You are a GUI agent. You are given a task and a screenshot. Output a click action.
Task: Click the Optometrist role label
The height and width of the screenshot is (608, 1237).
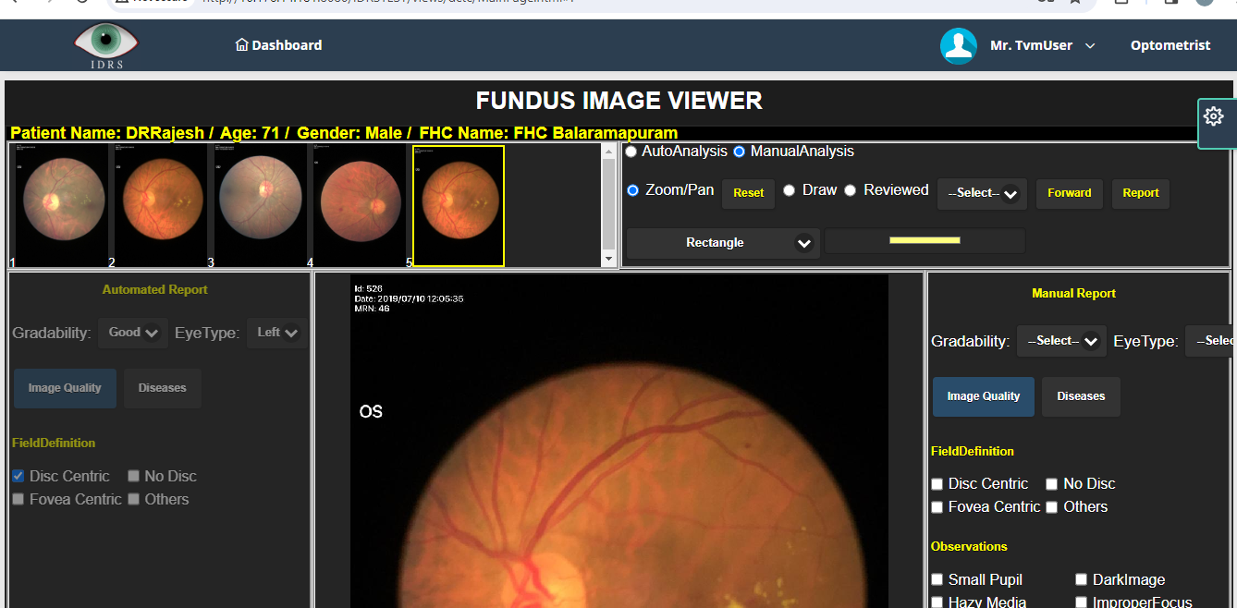point(1170,45)
